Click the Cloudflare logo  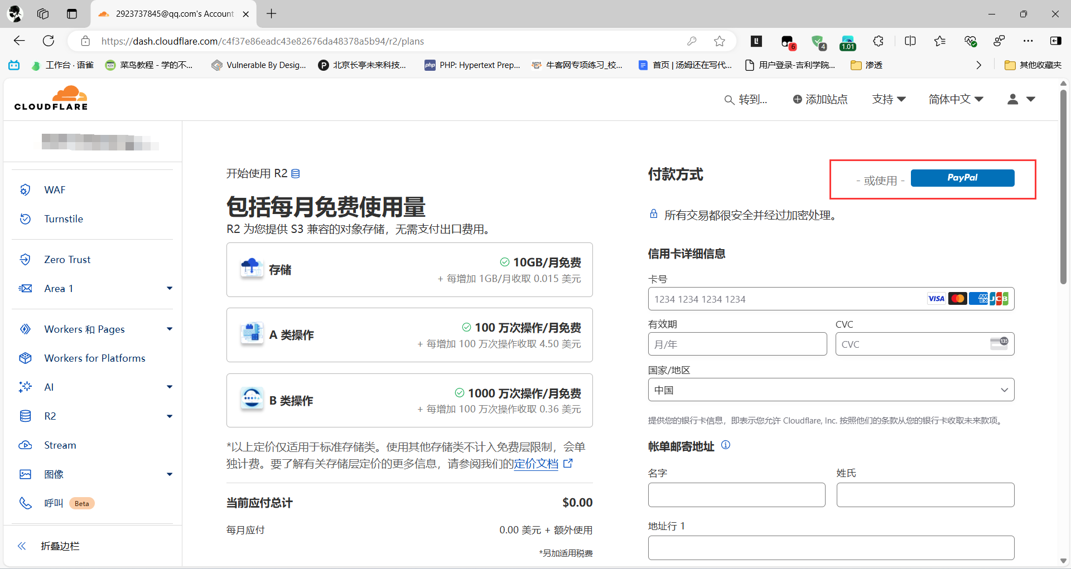pyautogui.click(x=51, y=98)
